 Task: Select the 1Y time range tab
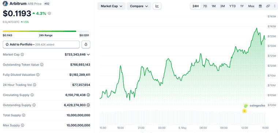tap(242, 6)
